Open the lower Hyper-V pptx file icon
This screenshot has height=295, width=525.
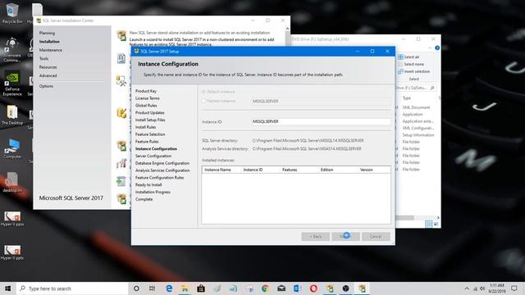[x=12, y=253]
